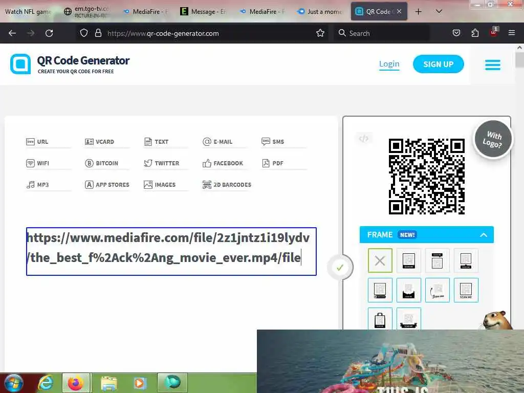Switch to em.tgo-tv.co tab

pyautogui.click(x=86, y=12)
